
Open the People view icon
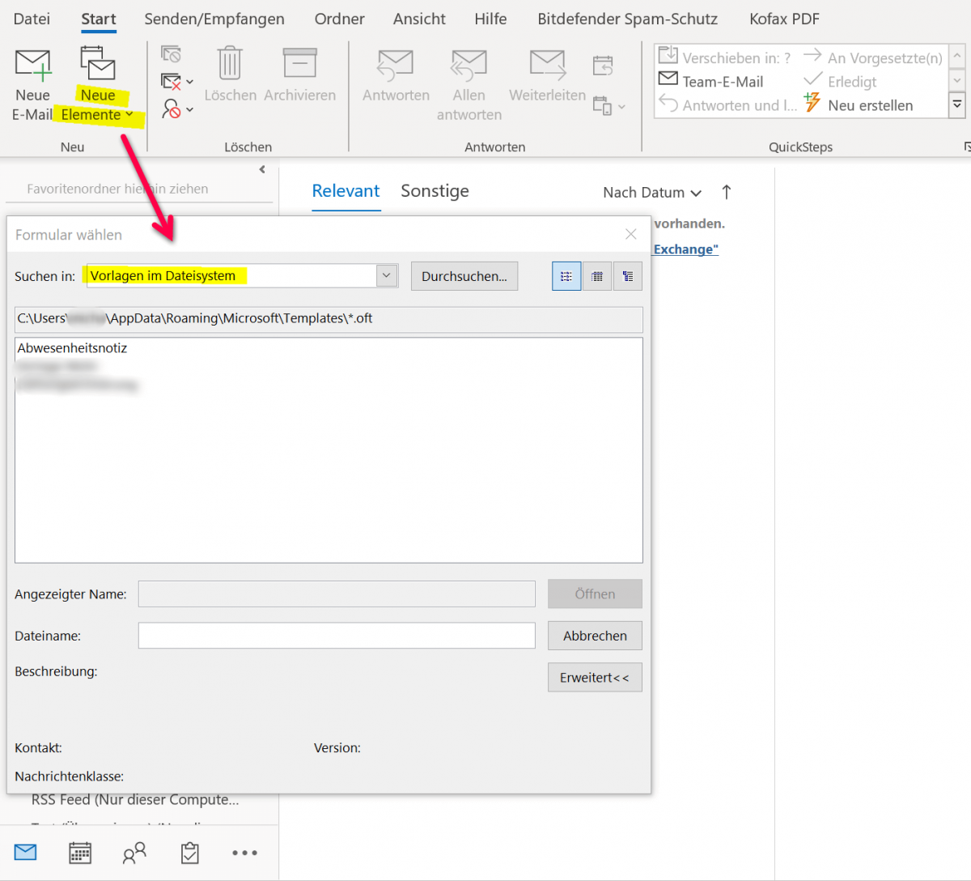pyautogui.click(x=135, y=852)
